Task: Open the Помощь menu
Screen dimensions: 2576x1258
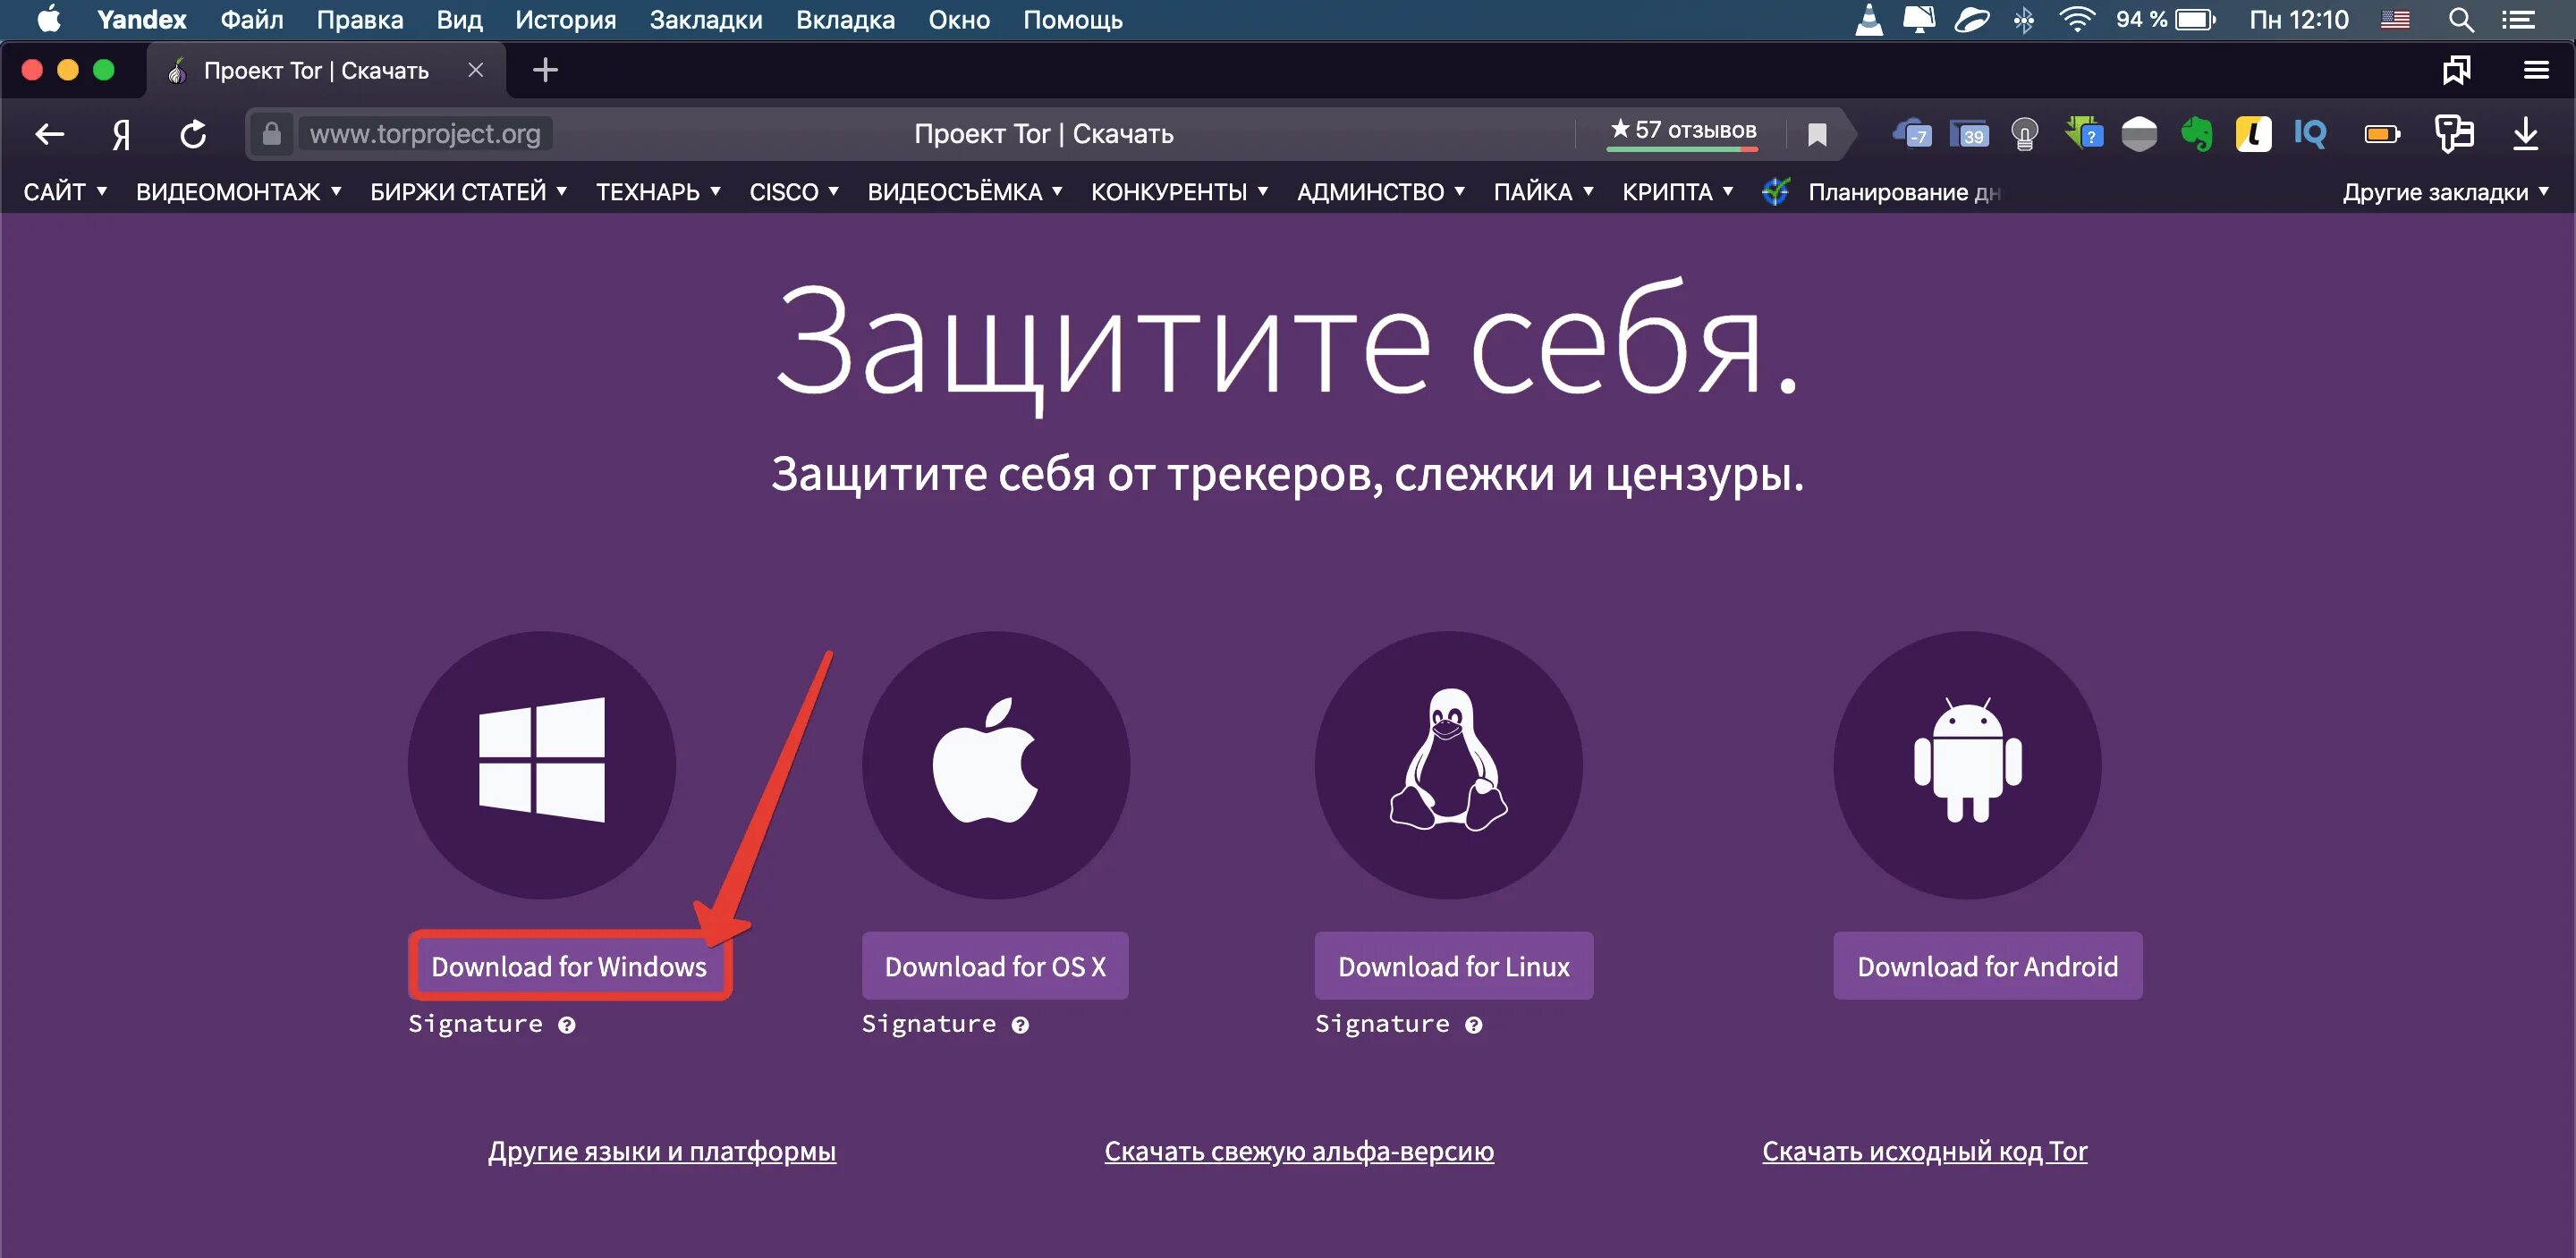Action: [x=1073, y=20]
